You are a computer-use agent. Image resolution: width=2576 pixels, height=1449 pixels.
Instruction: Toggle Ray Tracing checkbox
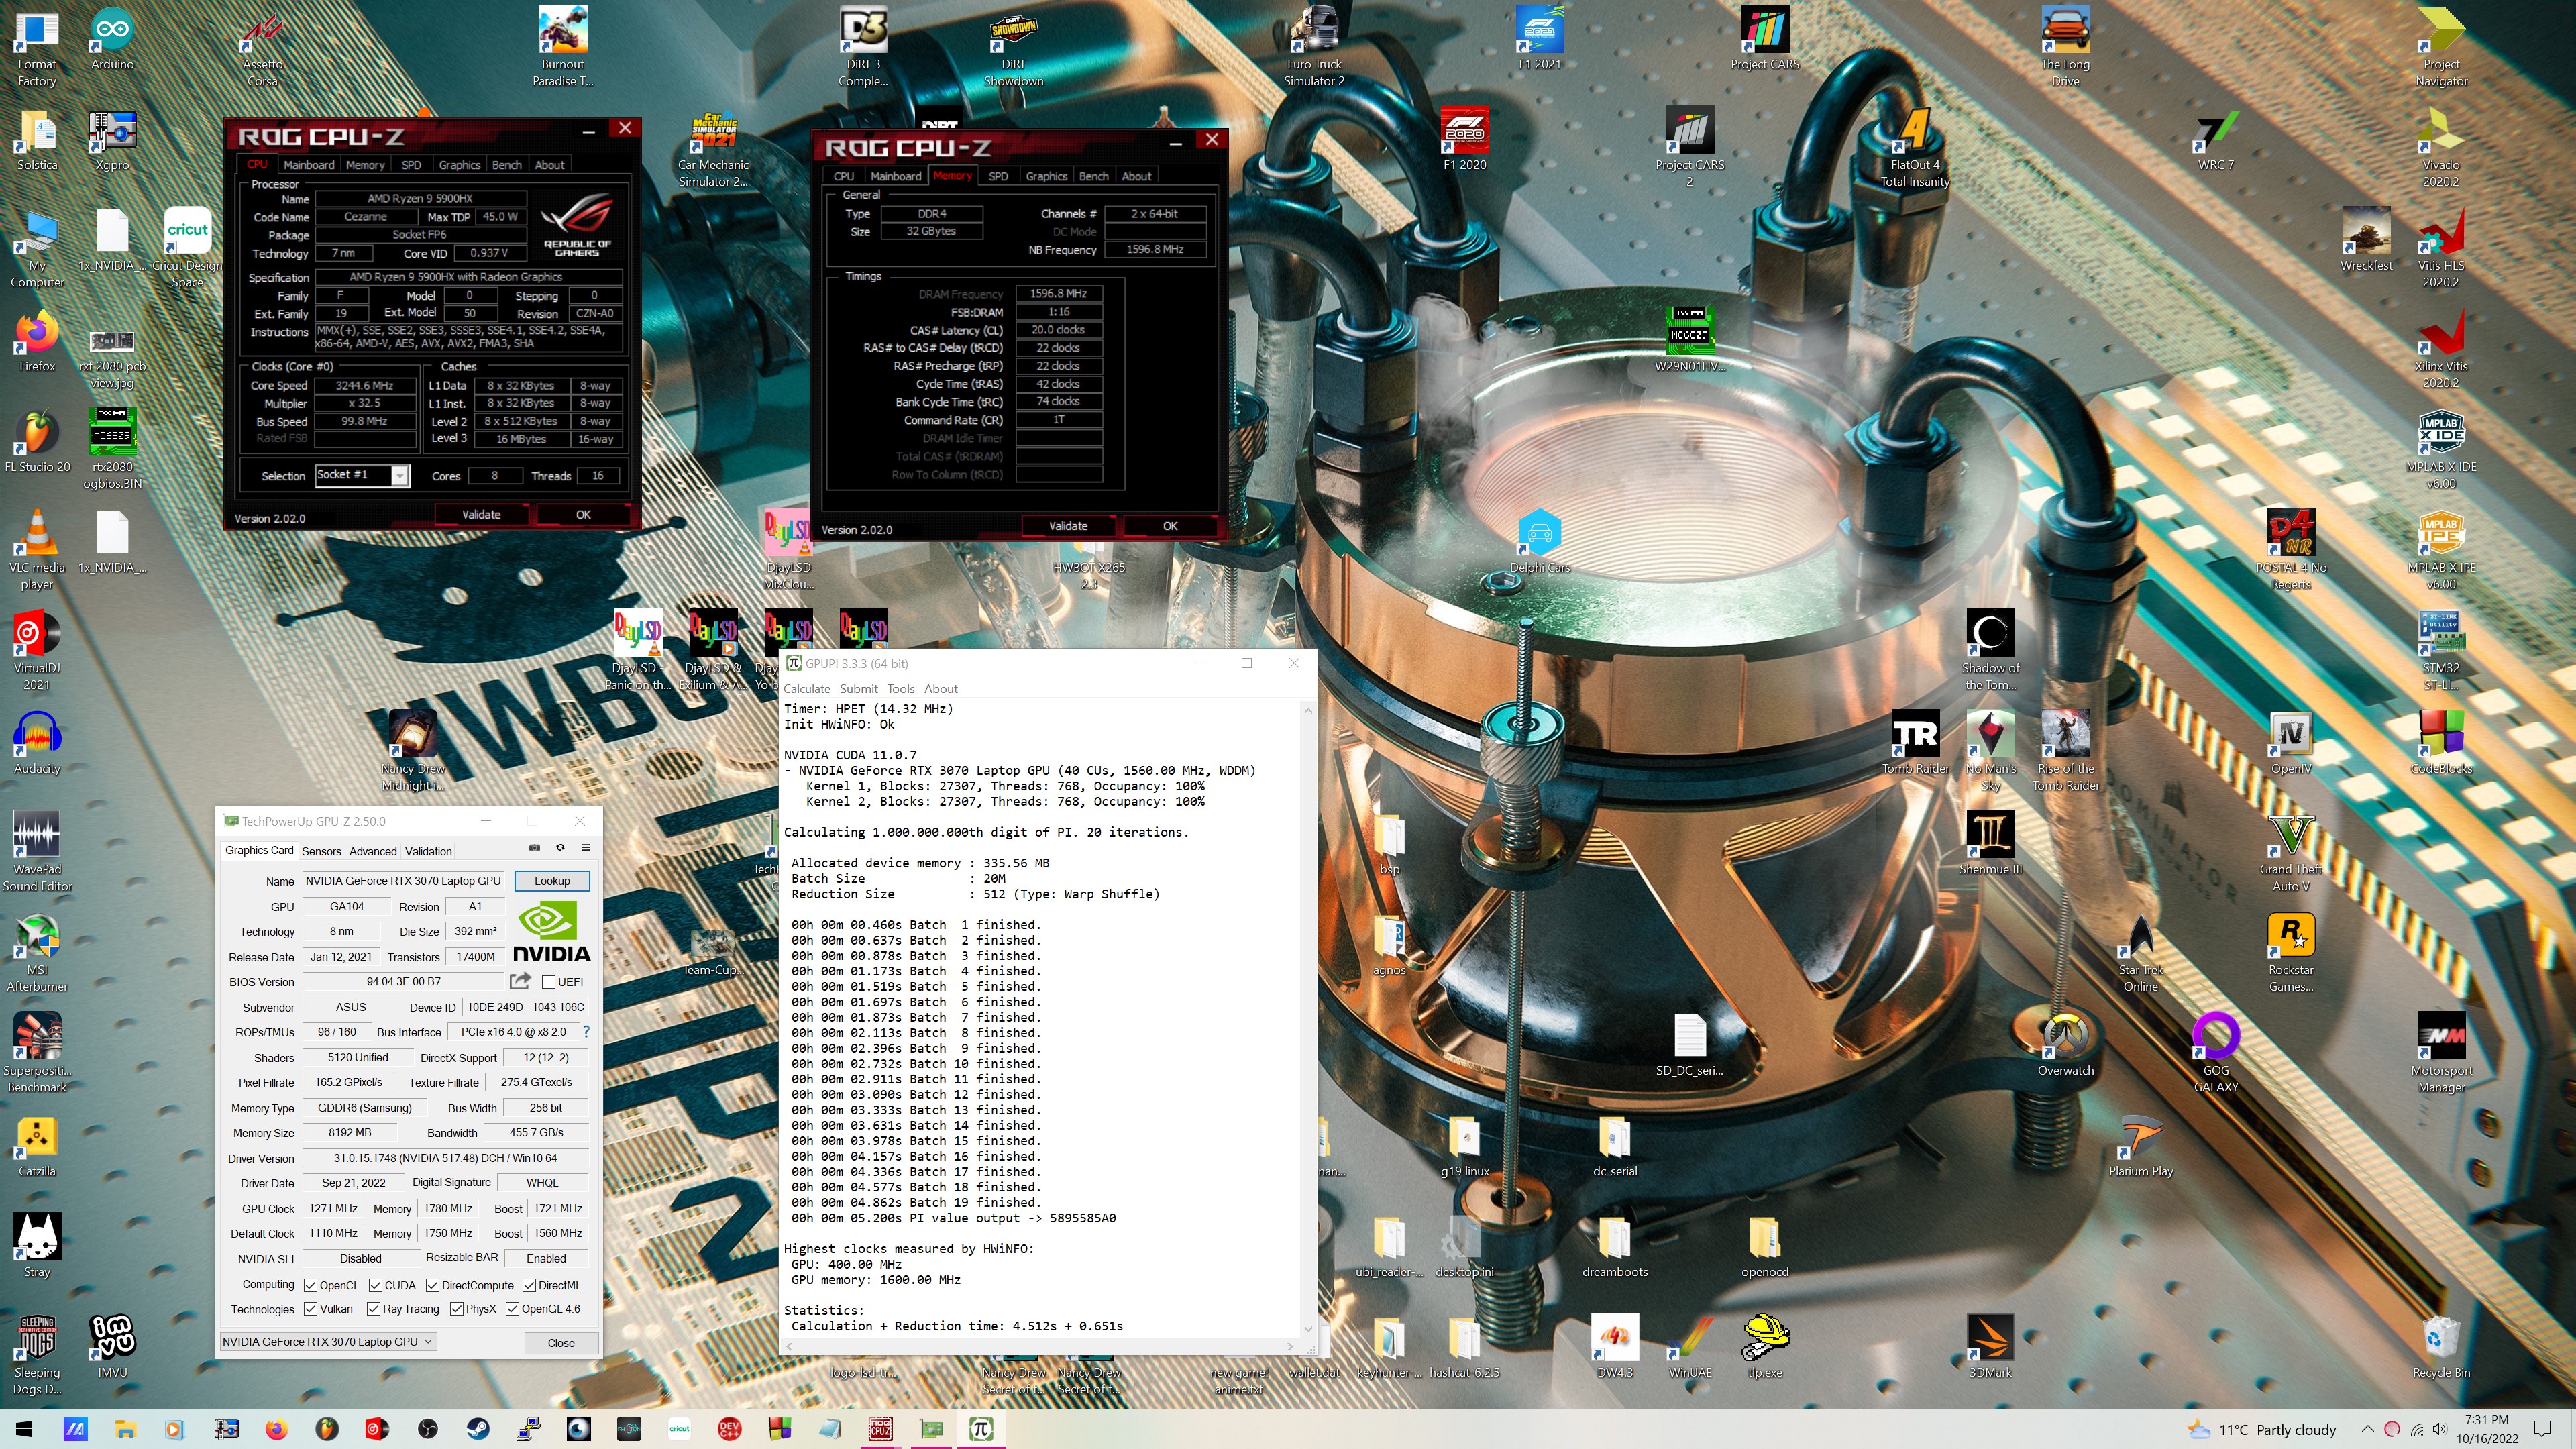(x=373, y=1309)
